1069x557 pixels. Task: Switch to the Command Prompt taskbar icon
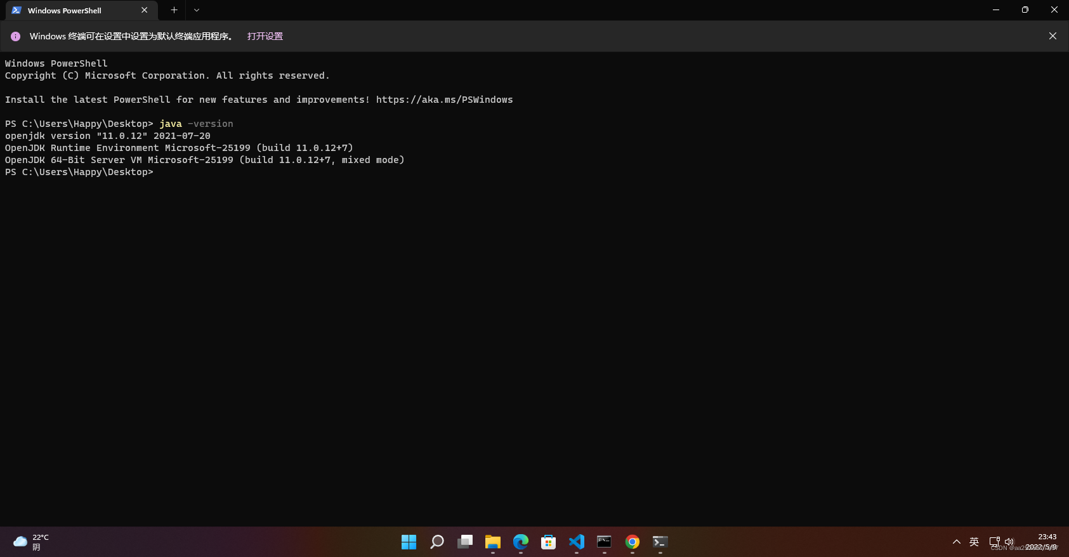pyautogui.click(x=605, y=542)
